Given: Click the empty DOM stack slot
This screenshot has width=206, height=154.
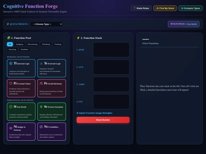Looking at the screenshot, I should (x=111, y=50).
